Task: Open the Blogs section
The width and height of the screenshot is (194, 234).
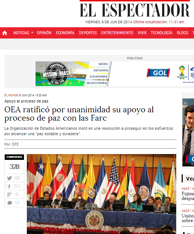Action: pos(182,33)
